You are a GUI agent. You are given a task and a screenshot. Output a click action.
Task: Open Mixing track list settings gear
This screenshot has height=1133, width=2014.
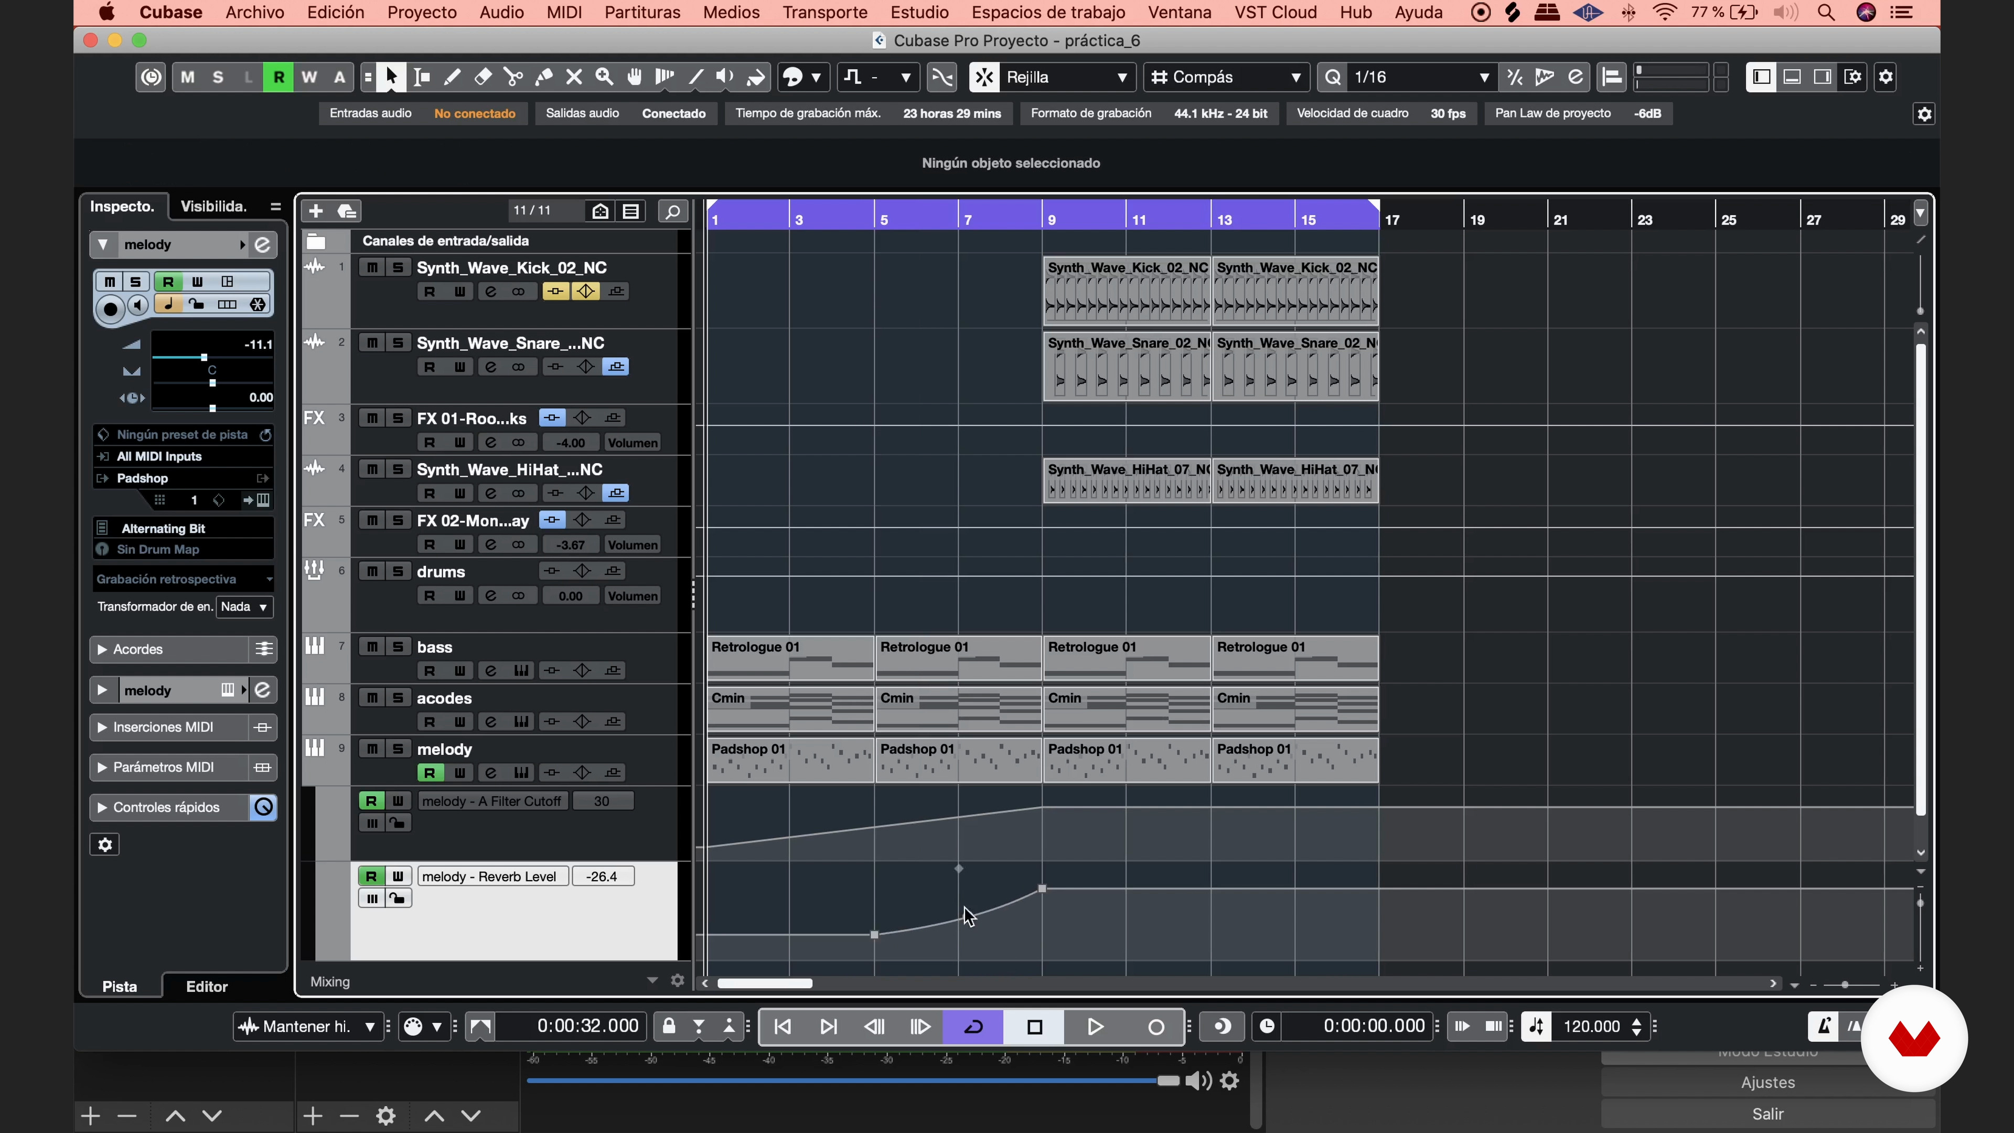(x=678, y=980)
